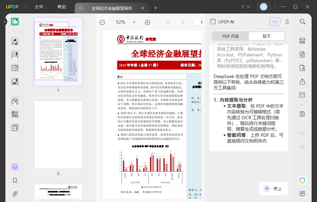The height and width of the screenshot is (202, 317).
Task: Toggle the unlimited infinity button
Action: (x=275, y=22)
